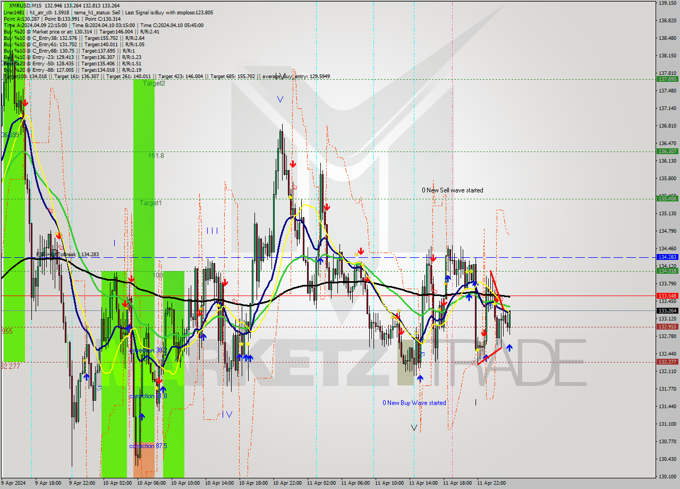
Task: Click the red 132.277 price tag
Action: (x=667, y=361)
